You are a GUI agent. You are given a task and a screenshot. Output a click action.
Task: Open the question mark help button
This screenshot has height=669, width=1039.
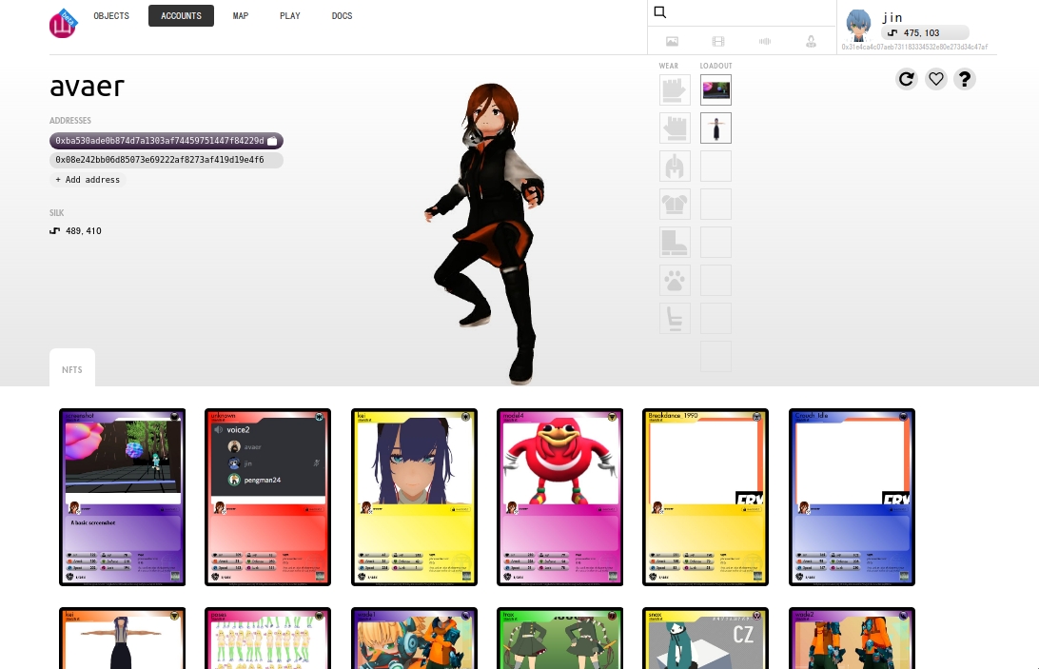click(965, 79)
